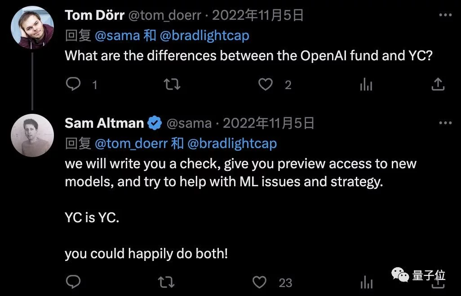Open Sam Altman's profile avatar

[x=32, y=135]
